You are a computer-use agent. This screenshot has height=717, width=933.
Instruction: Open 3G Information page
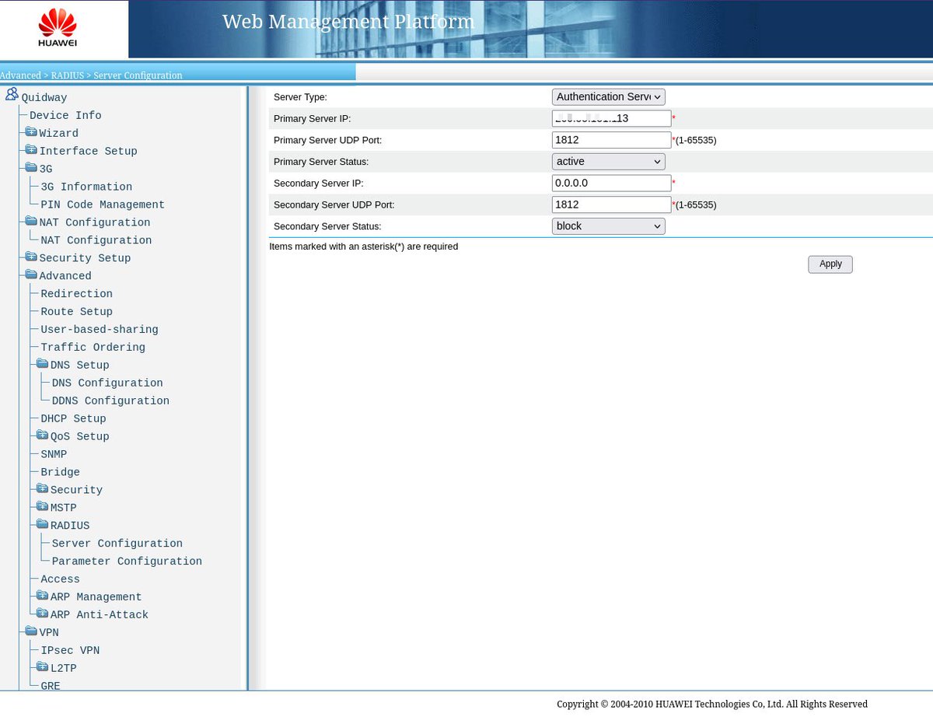pyautogui.click(x=86, y=187)
